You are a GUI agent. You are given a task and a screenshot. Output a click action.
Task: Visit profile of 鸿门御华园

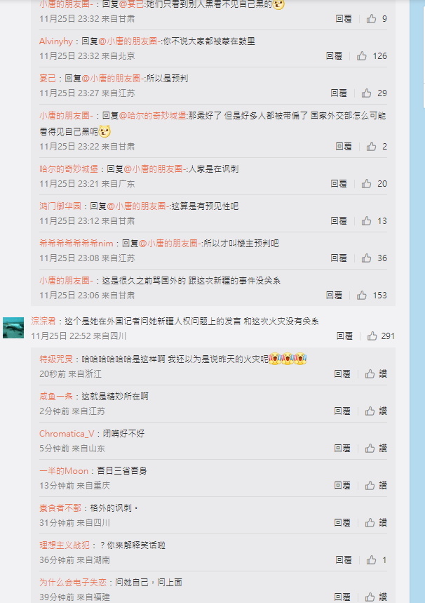tap(60, 206)
